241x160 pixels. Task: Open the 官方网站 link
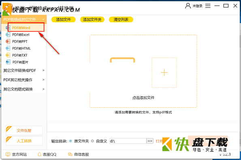tap(19, 154)
